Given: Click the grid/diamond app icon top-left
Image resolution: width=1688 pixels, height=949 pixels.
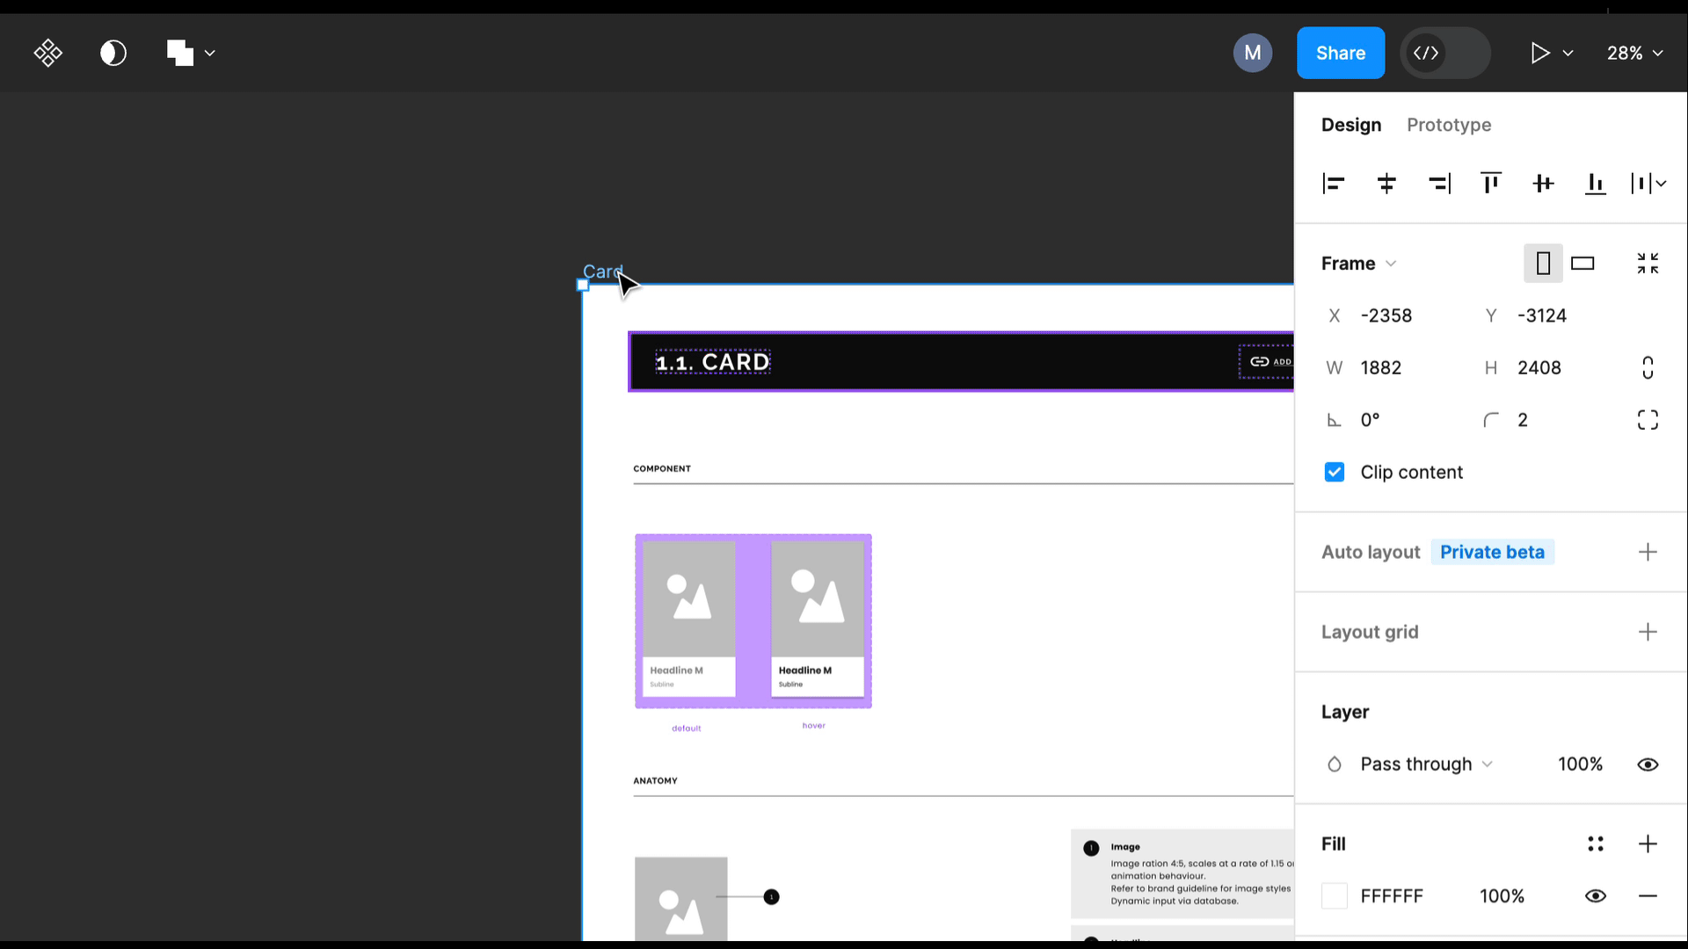Looking at the screenshot, I should pyautogui.click(x=47, y=54).
